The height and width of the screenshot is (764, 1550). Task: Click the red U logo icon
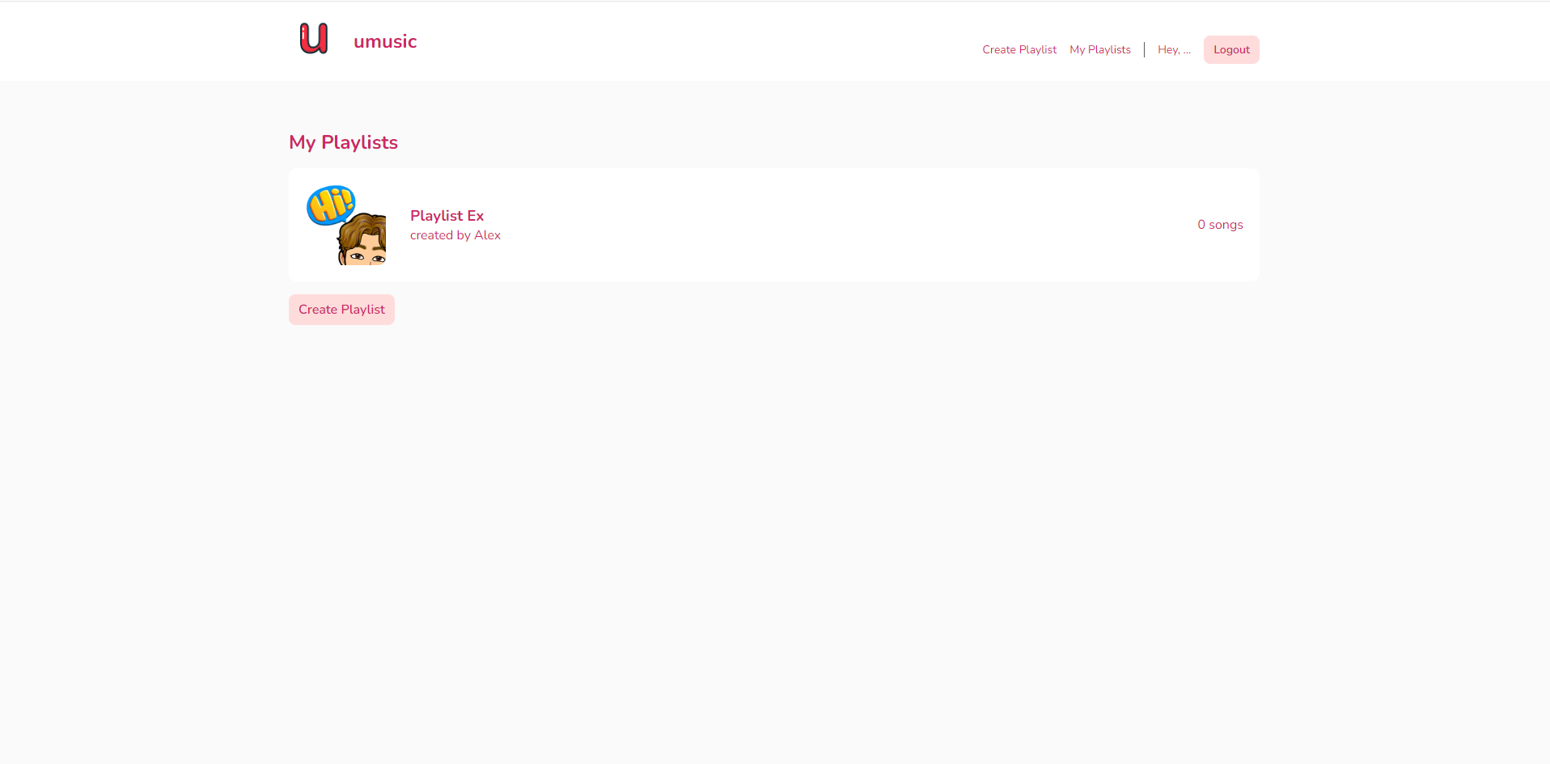[314, 39]
